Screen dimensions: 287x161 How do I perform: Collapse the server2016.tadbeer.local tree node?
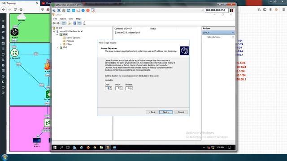coord(54,31)
